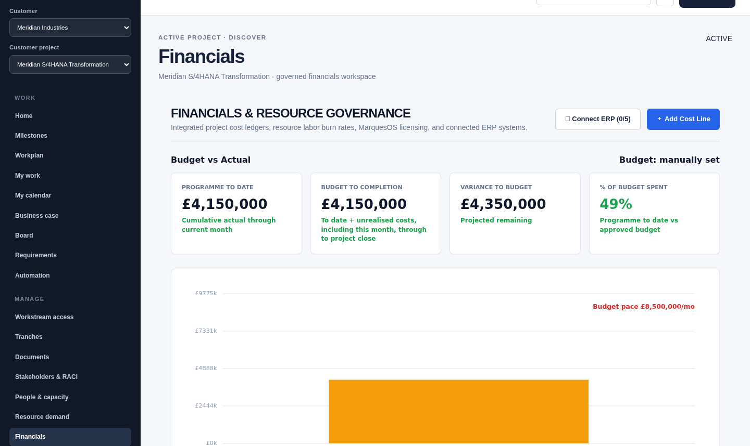Click the % of Budget Spent card
The width and height of the screenshot is (750, 446).
[x=654, y=214]
